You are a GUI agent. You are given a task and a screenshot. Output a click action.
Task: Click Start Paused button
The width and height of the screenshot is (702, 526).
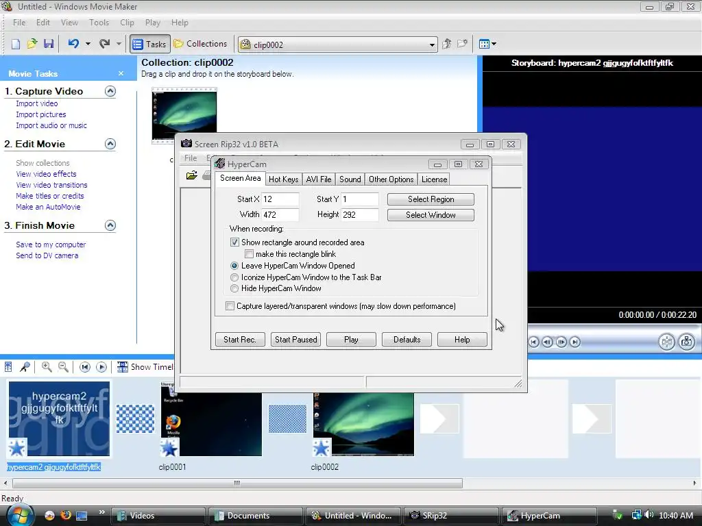point(296,340)
